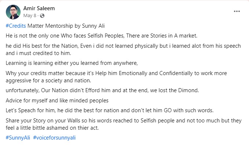Click the globe public audience icon
The height and width of the screenshot is (145, 249).
(42, 16)
